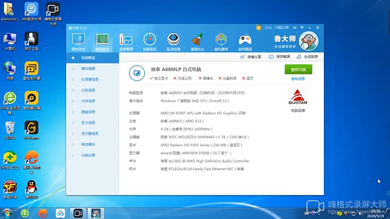Open 驱动检测 driver detection

[173, 42]
